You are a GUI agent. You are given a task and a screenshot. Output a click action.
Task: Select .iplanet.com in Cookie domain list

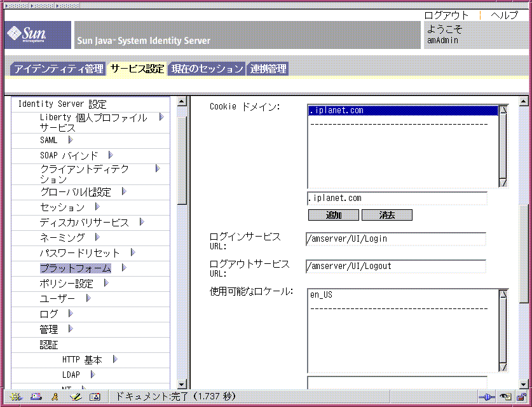(403, 111)
